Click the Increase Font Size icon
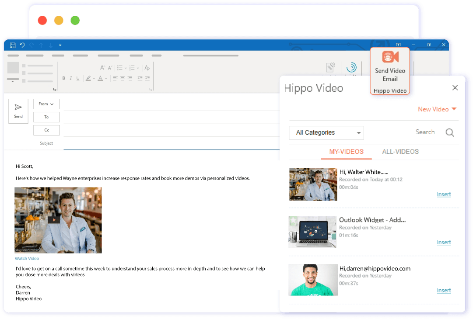This screenshot has height=319, width=473. 102,67
